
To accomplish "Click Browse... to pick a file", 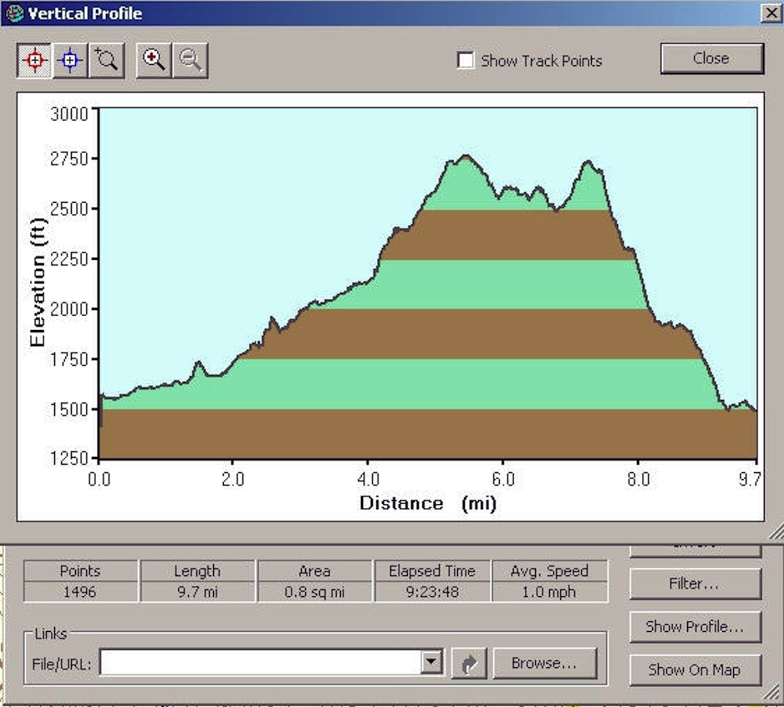I will (545, 664).
